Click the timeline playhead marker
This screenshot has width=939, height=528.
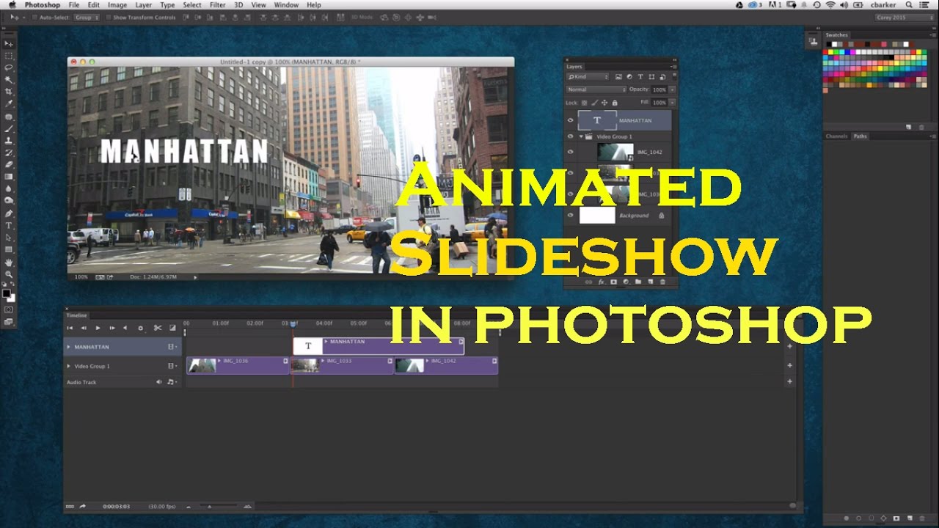pos(293,323)
